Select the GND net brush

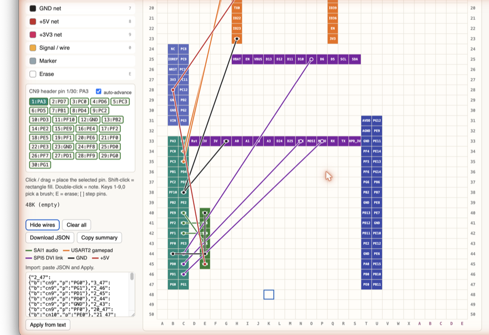click(x=80, y=8)
